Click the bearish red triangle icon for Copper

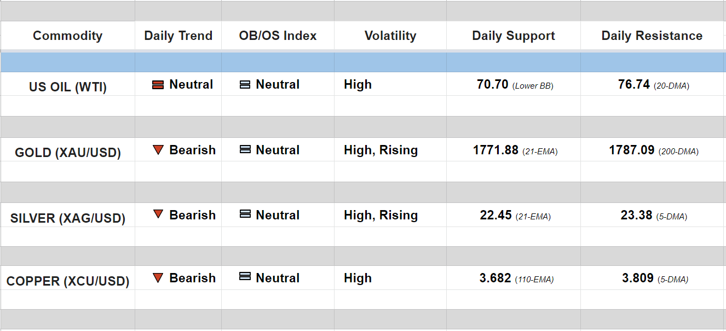click(158, 278)
